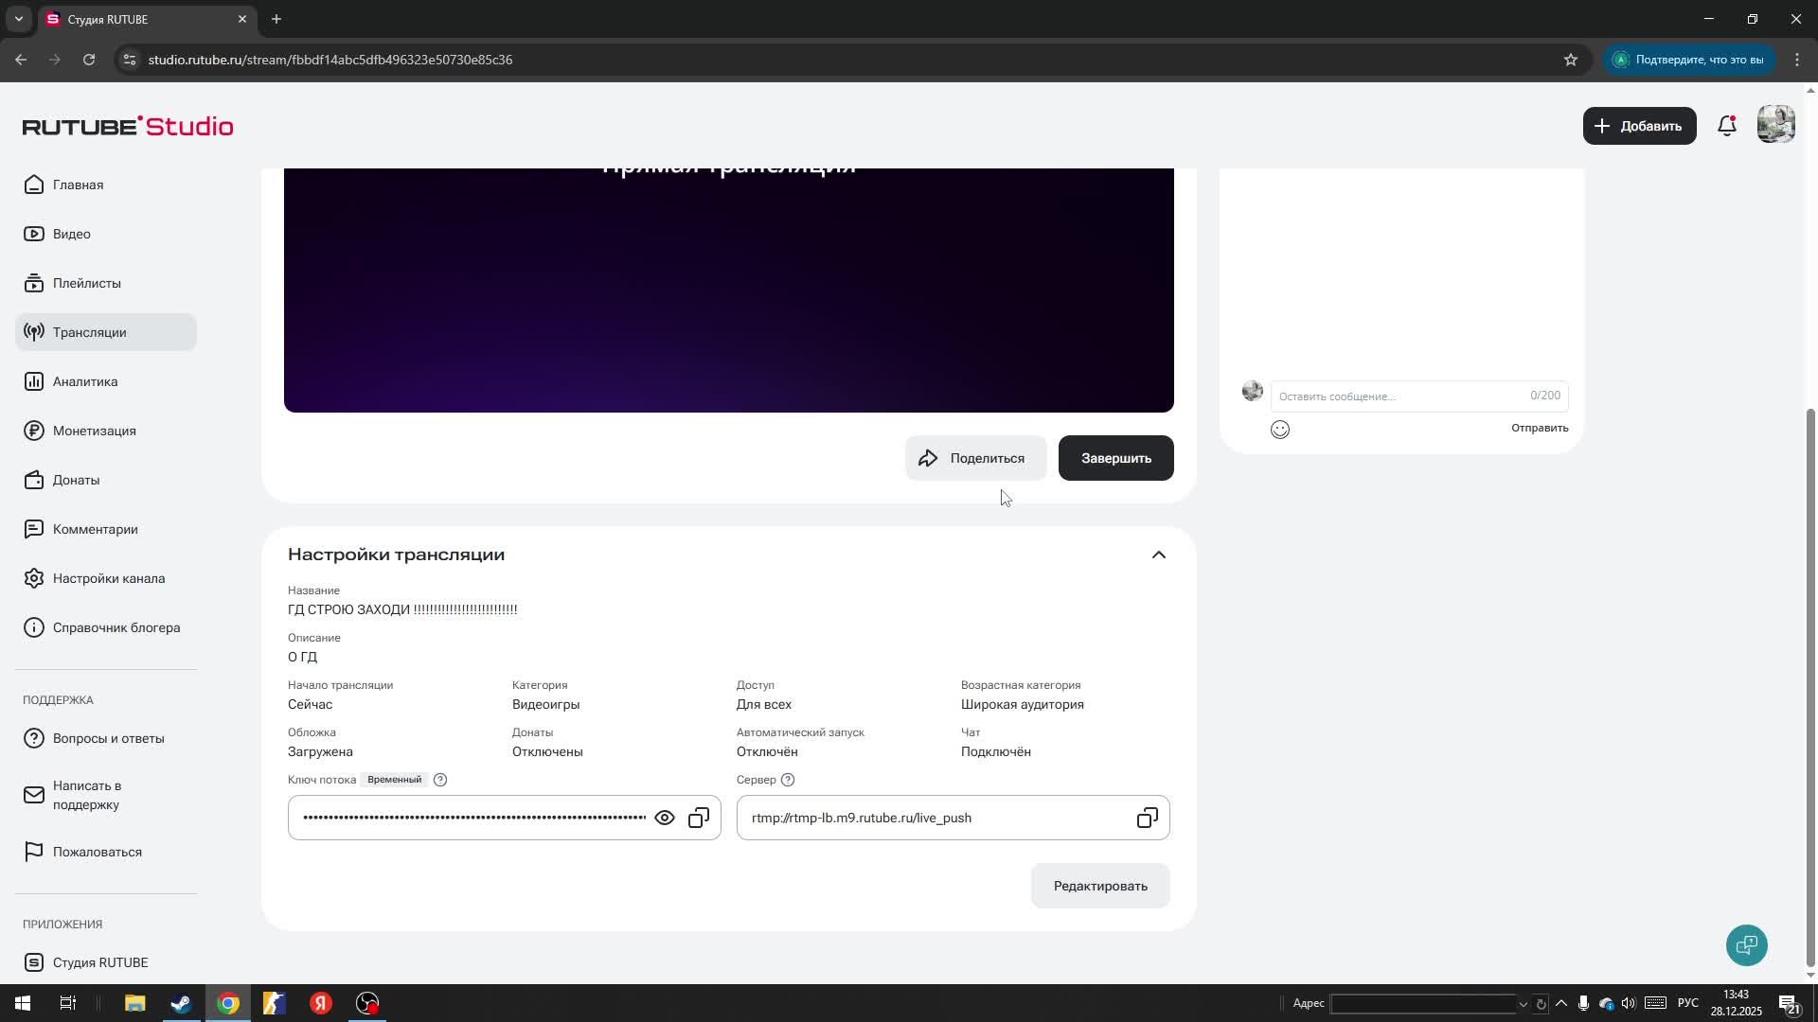This screenshot has height=1022, width=1818.
Task: Focus the Оставить сообщение chat field
Action: pos(1399,396)
